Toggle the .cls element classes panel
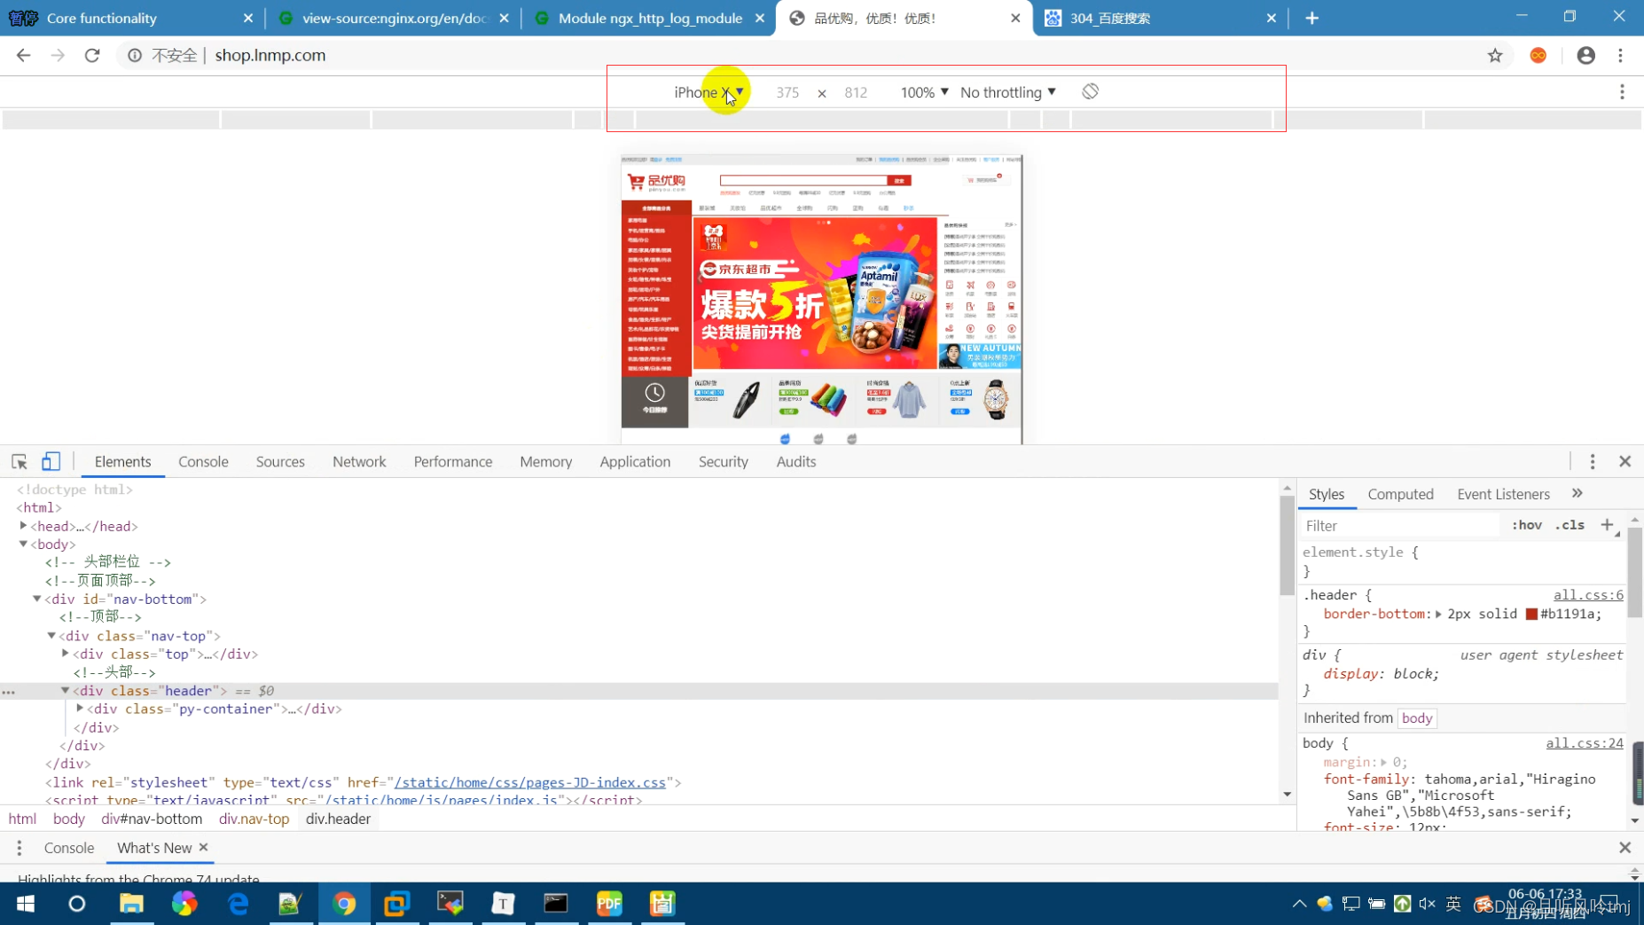The width and height of the screenshot is (1644, 925). [1570, 525]
